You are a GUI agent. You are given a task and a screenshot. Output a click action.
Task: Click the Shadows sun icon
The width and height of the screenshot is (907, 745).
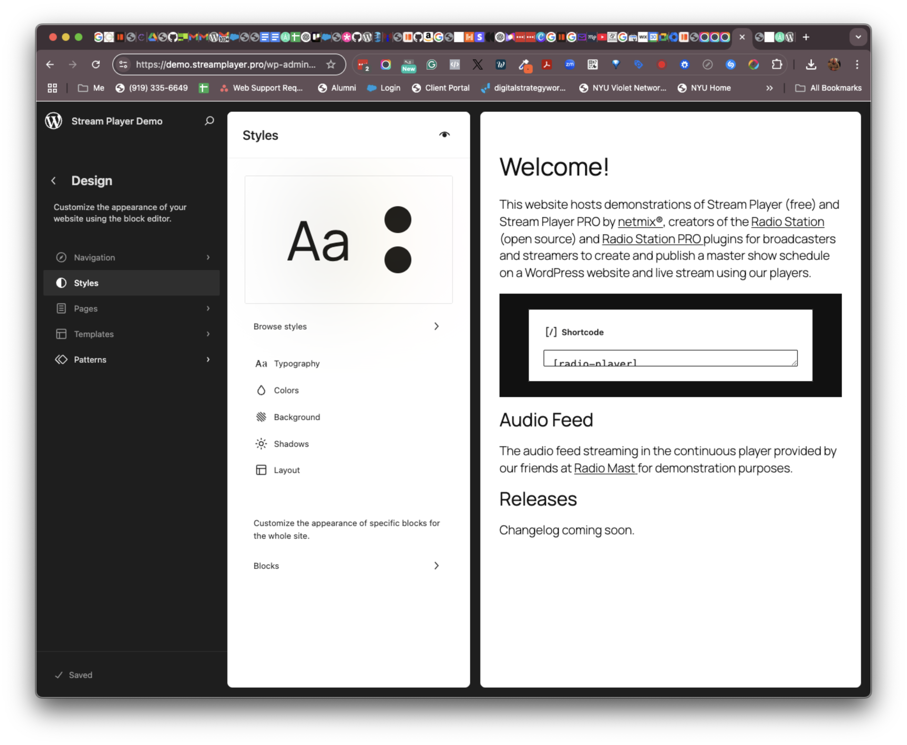261,444
